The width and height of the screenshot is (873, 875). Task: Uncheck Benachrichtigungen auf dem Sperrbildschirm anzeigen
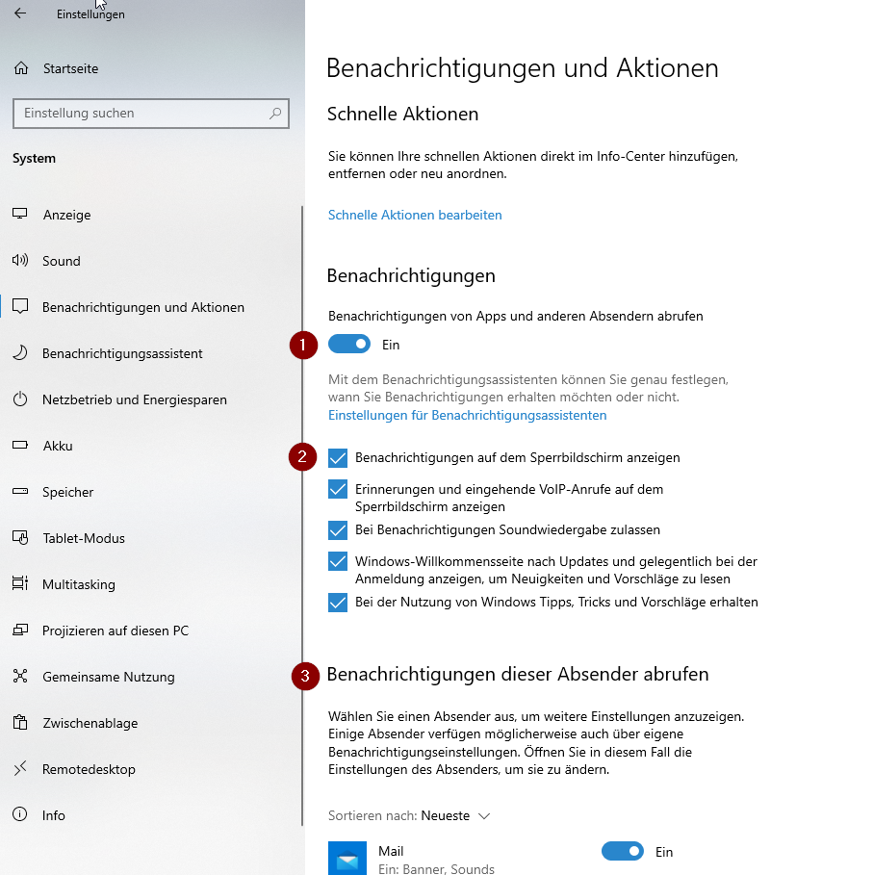[338, 457]
